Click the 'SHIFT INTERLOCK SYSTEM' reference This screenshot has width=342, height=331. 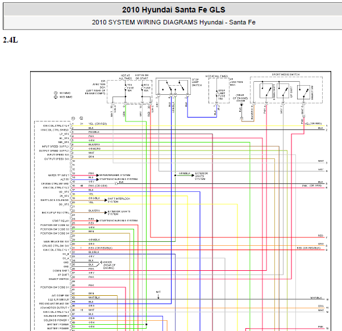(119, 200)
